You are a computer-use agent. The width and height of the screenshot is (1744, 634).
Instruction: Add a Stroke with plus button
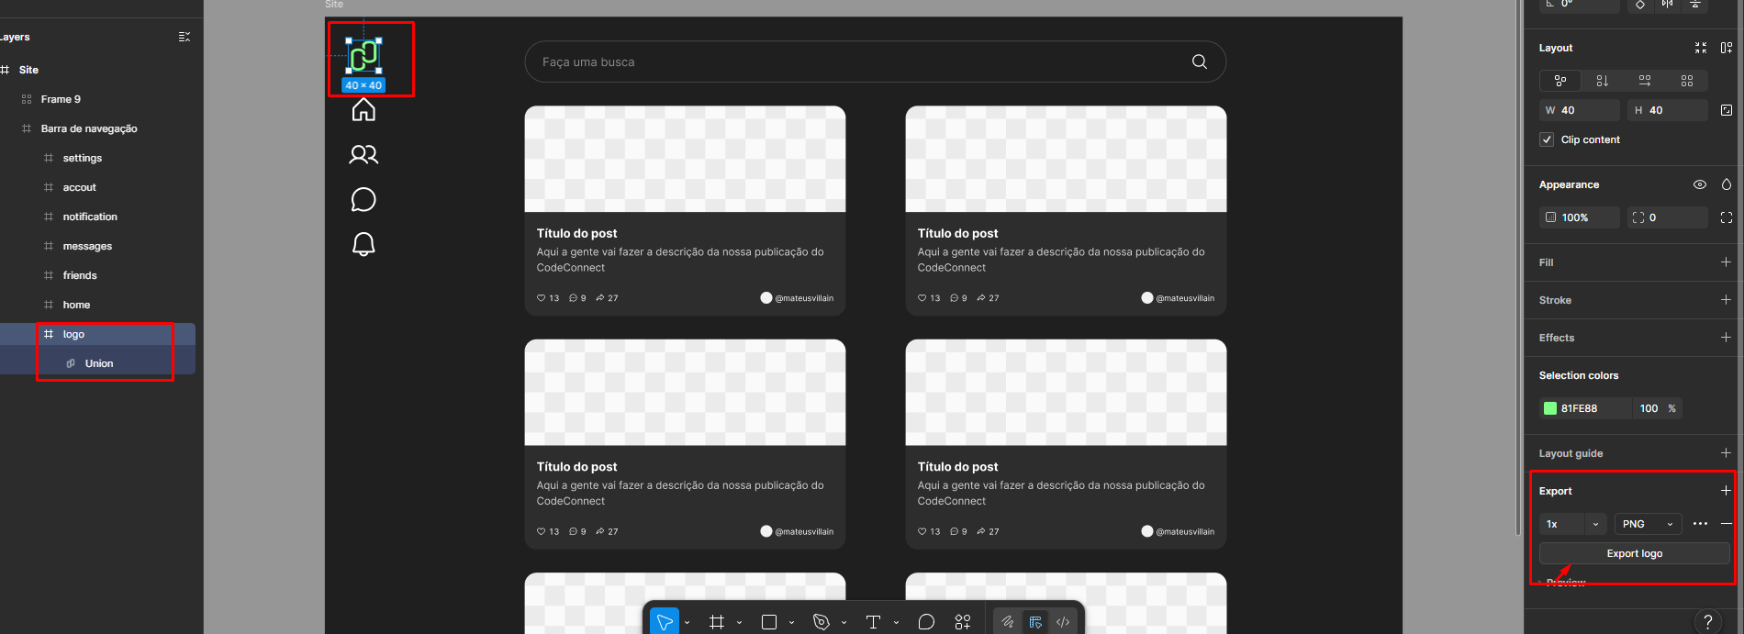[x=1726, y=300]
